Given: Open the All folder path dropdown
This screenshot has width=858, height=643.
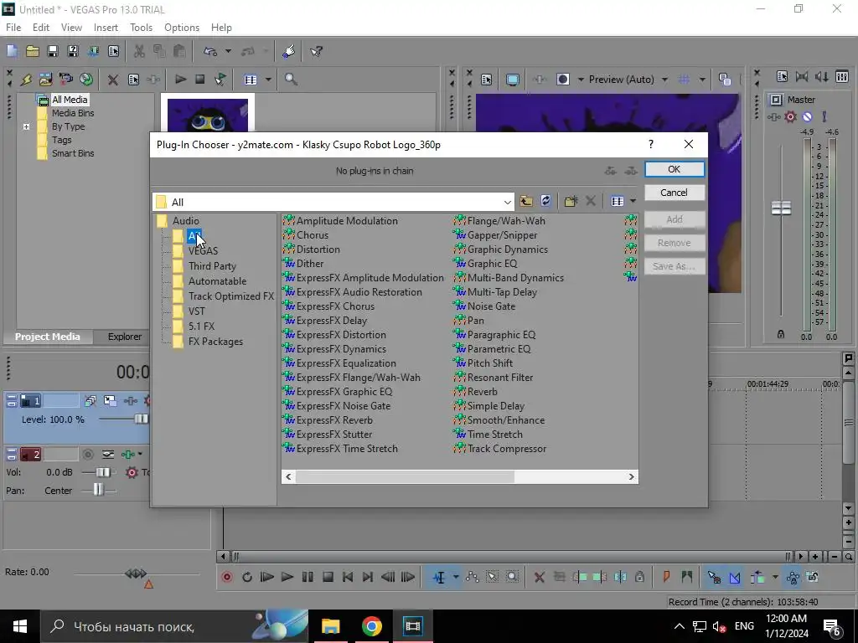Looking at the screenshot, I should 507,203.
